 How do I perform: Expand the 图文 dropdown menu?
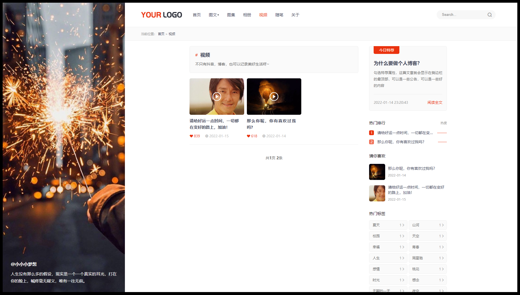214,15
